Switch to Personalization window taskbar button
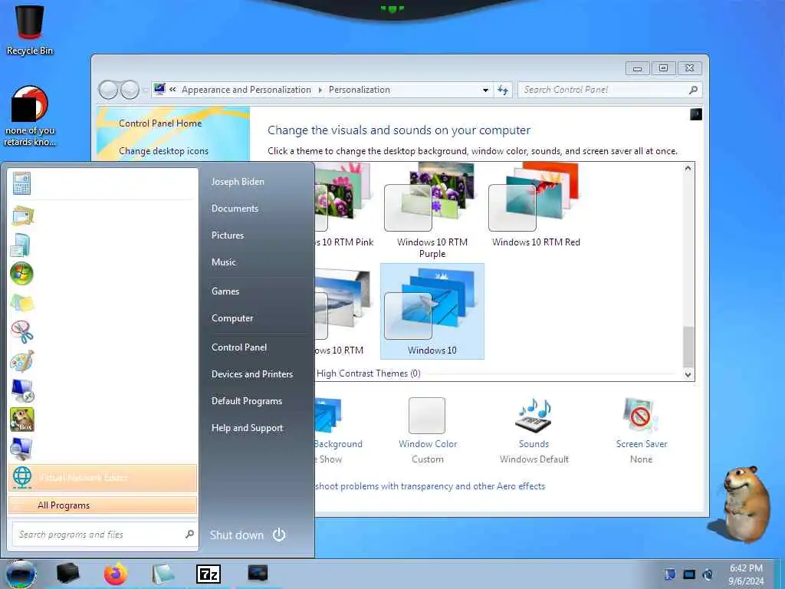This screenshot has height=589, width=785. pos(258,574)
